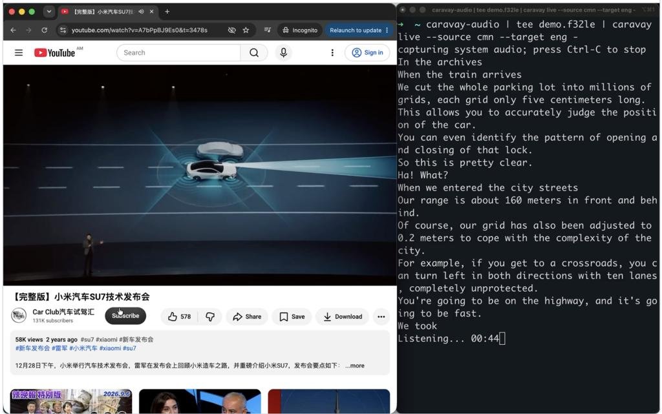Click the terminal line 'So this is pretty clear.'

coord(465,163)
